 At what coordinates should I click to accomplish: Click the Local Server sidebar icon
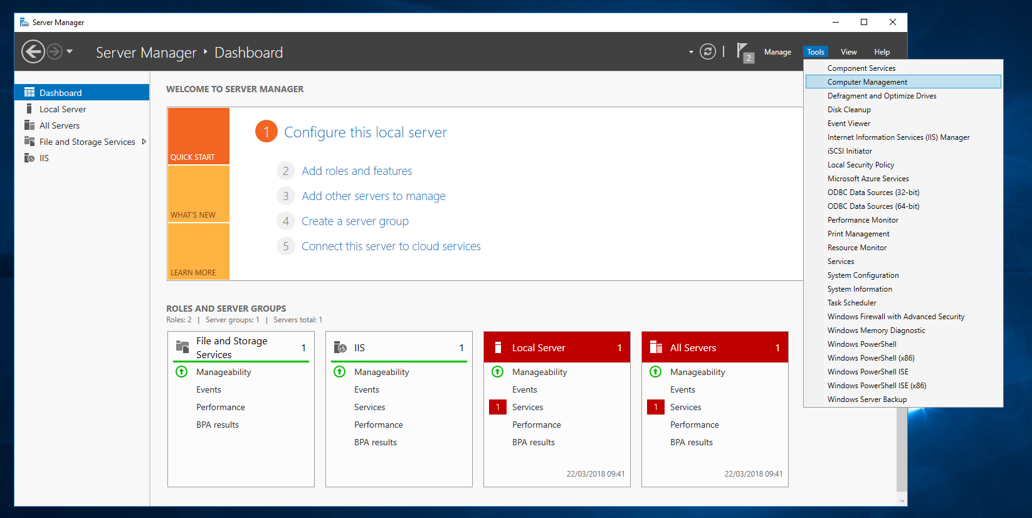29,108
